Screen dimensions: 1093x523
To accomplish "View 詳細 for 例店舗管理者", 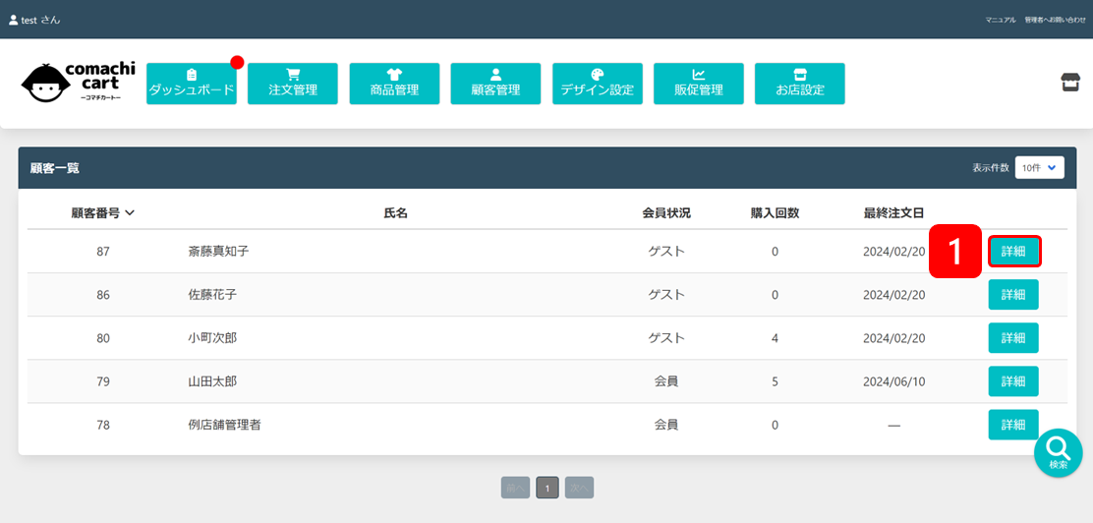I will [1013, 424].
